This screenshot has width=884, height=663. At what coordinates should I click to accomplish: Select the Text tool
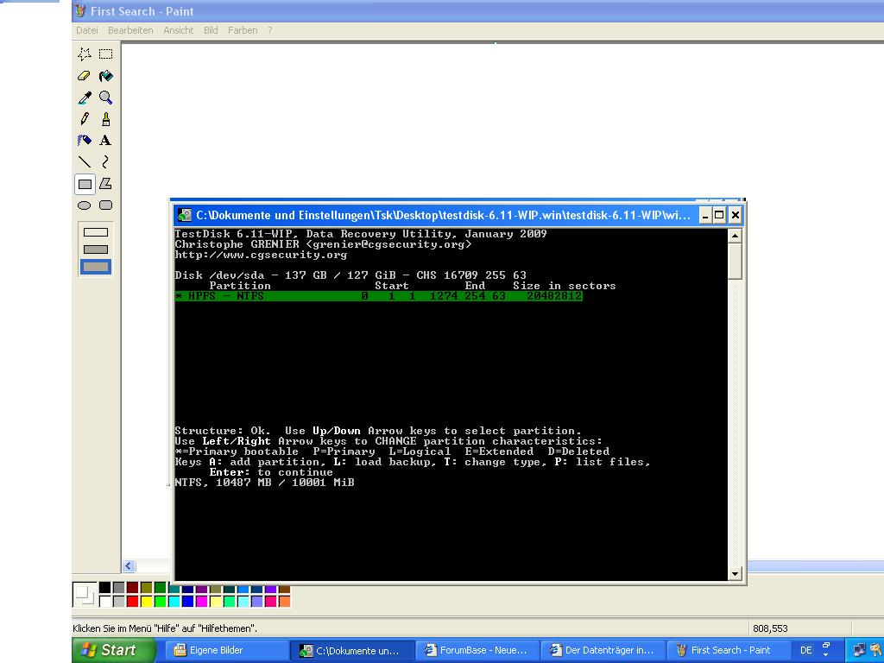pyautogui.click(x=105, y=141)
